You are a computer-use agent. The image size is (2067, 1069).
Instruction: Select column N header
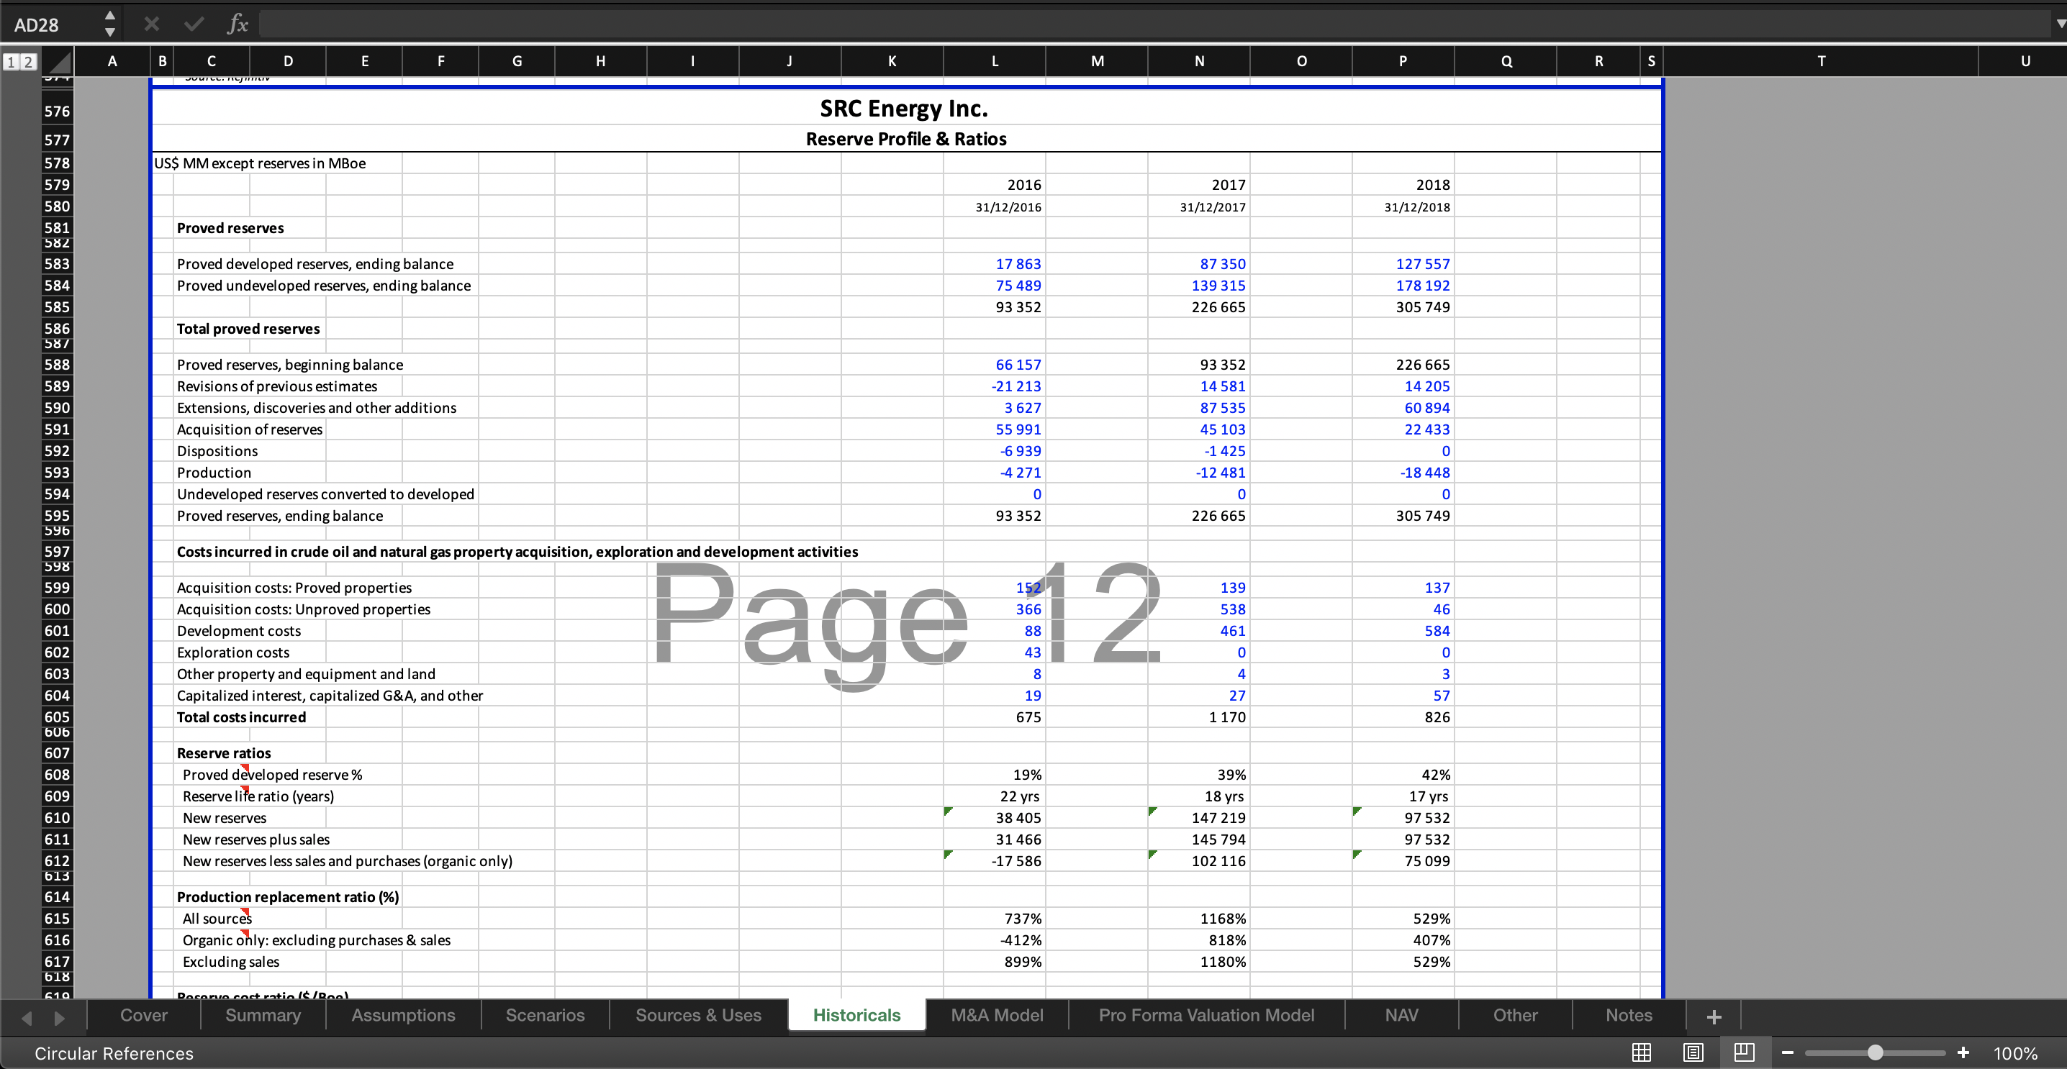[x=1199, y=61]
